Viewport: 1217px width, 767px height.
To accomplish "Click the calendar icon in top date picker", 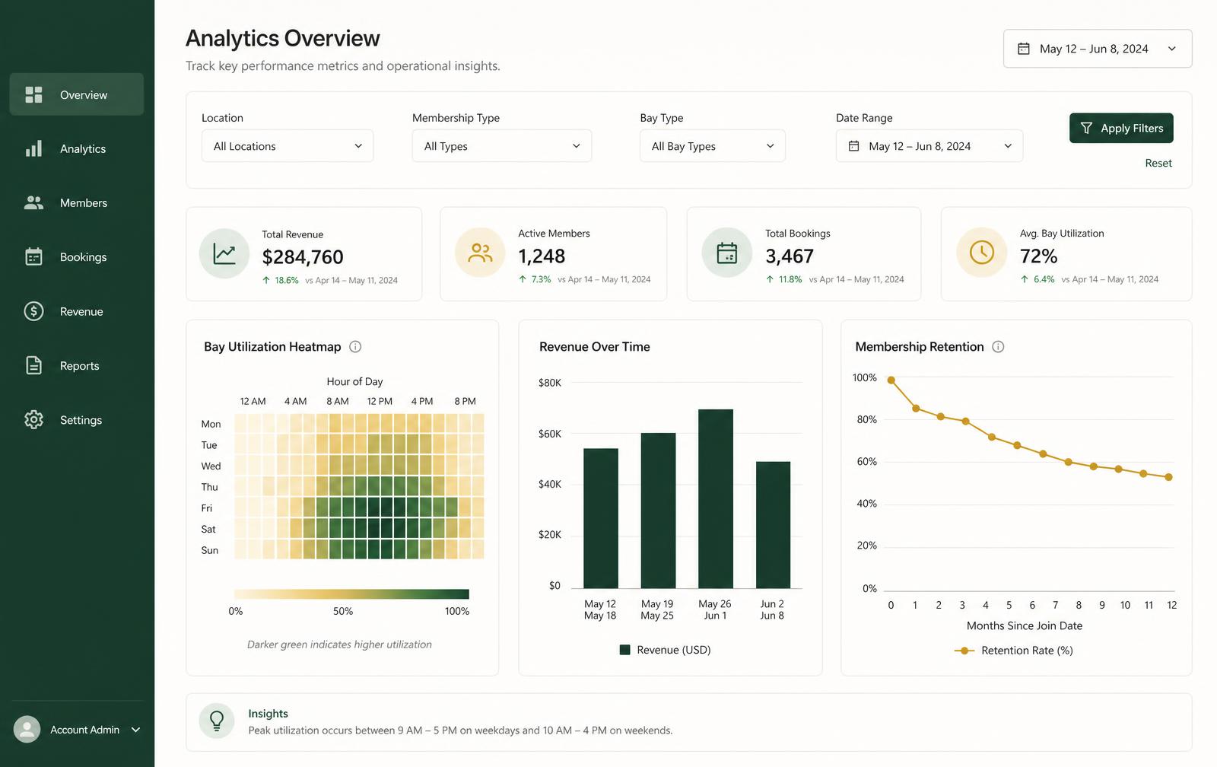I will [1024, 49].
